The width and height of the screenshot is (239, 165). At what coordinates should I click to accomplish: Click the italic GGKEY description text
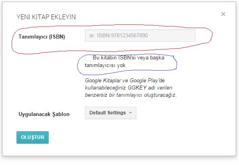coord(131,88)
